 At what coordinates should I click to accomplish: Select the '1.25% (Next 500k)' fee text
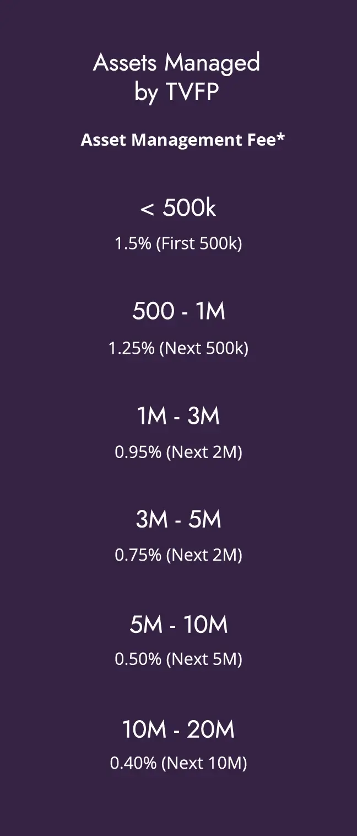click(178, 349)
